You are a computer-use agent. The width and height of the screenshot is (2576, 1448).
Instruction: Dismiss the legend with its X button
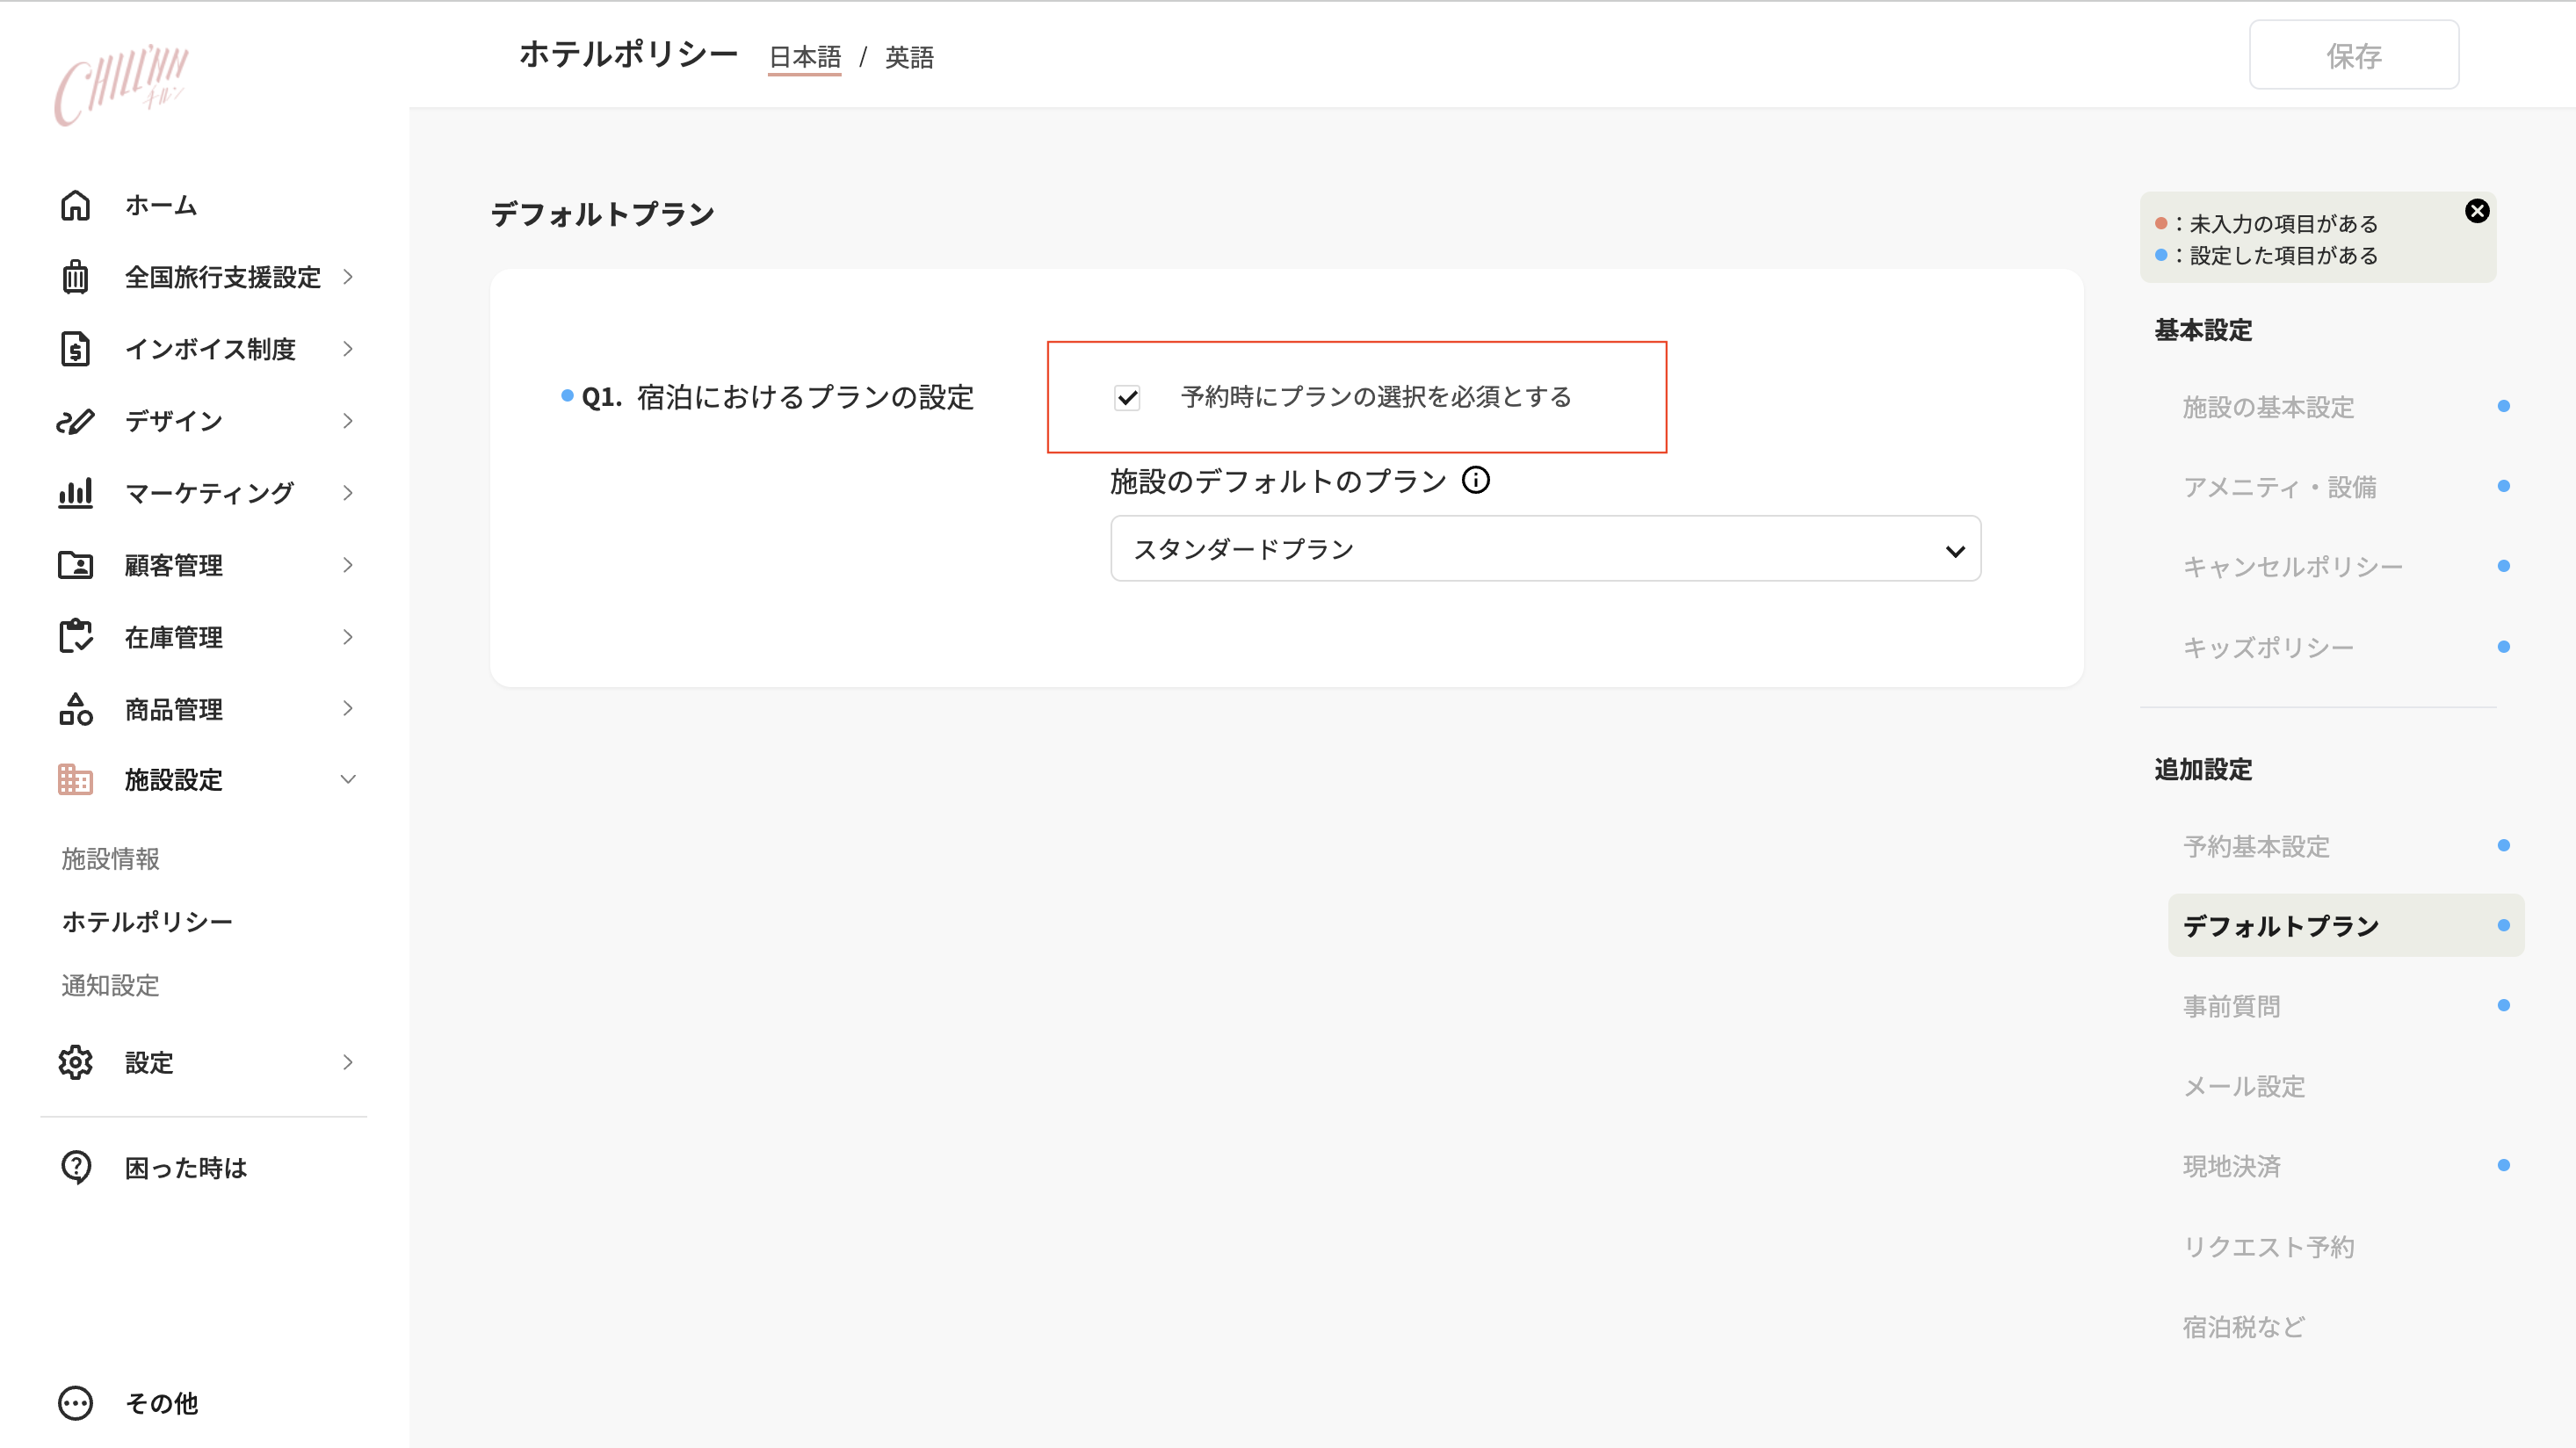coord(2477,210)
